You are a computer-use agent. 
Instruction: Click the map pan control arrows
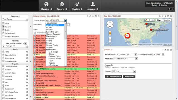tap(110, 24)
